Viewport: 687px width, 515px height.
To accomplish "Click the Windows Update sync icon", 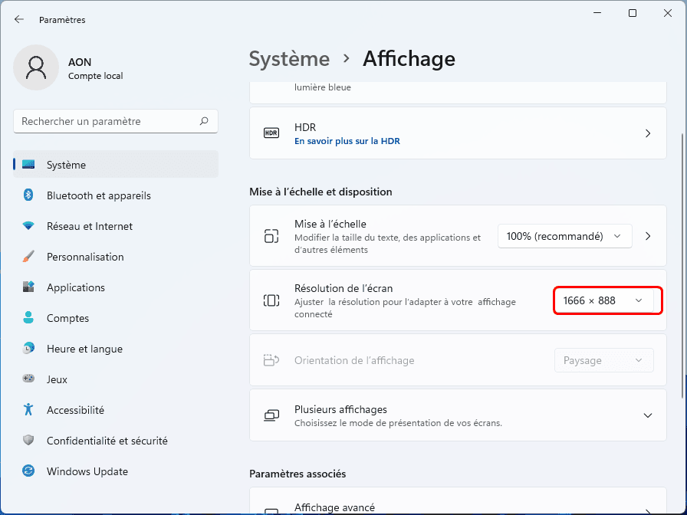I will pyautogui.click(x=28, y=471).
